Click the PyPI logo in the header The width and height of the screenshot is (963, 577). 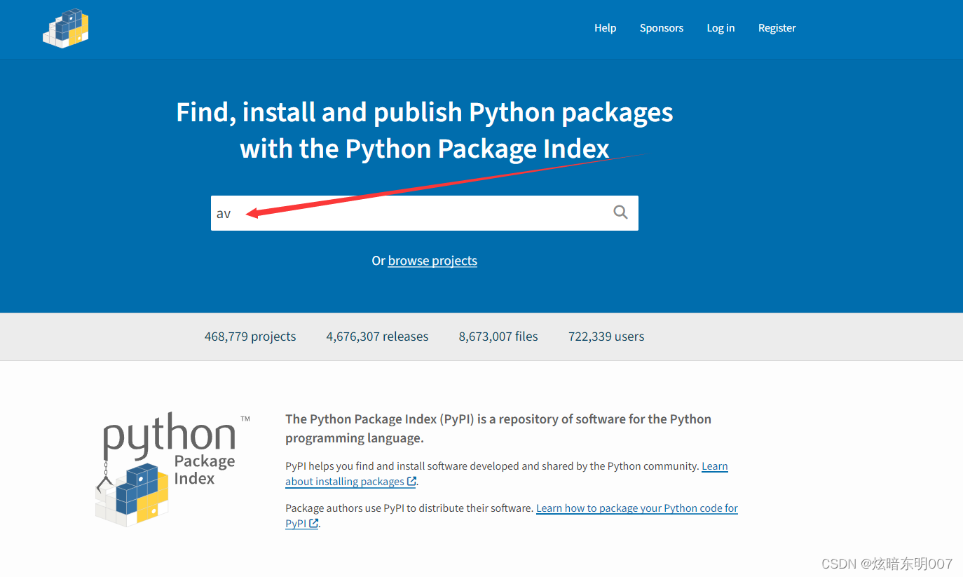pyautogui.click(x=66, y=29)
